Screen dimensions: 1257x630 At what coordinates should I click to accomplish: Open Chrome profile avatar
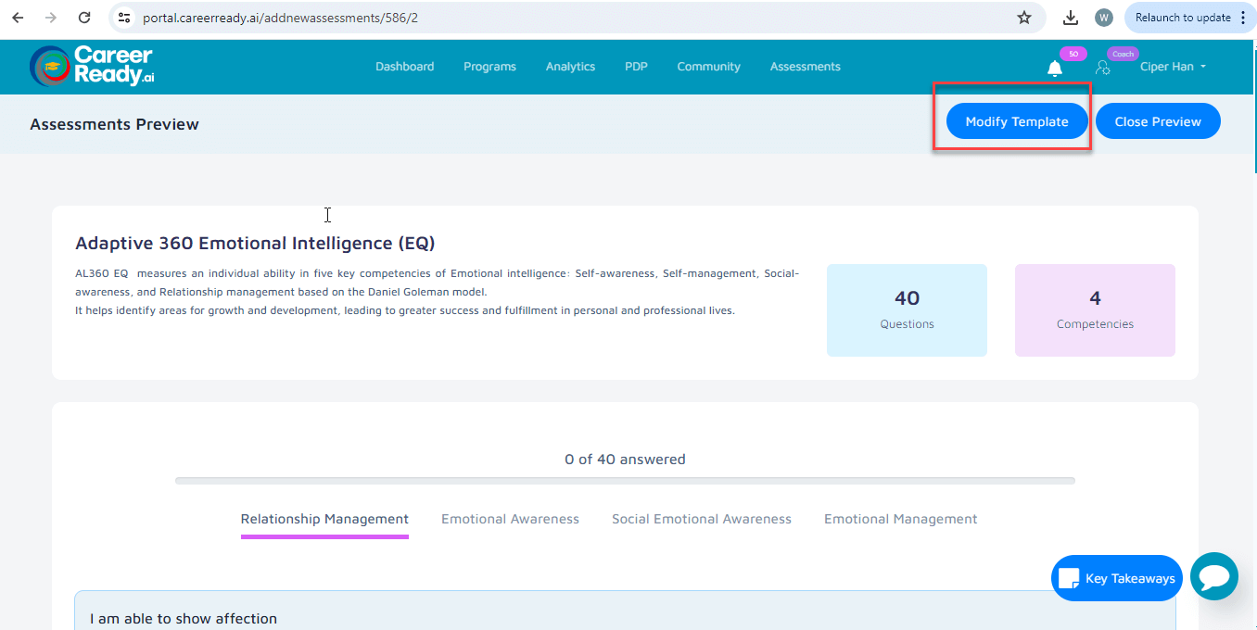point(1103,18)
